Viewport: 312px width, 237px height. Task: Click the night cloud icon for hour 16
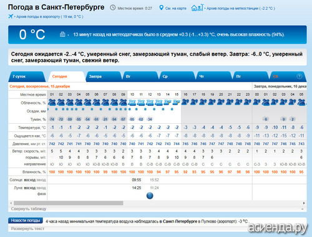coord(185,102)
